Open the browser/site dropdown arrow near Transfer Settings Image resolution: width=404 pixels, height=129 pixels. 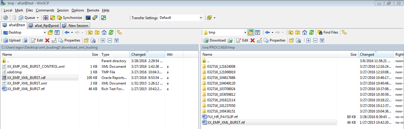214,18
